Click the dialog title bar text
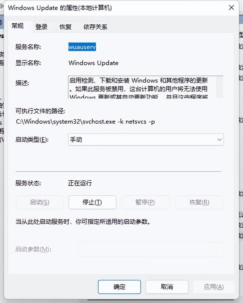Image resolution: width=243 pixels, height=303 pixels. coord(60,8)
